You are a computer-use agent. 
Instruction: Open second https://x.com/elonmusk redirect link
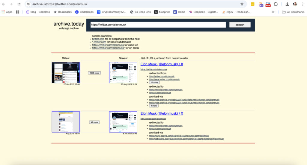(160, 129)
